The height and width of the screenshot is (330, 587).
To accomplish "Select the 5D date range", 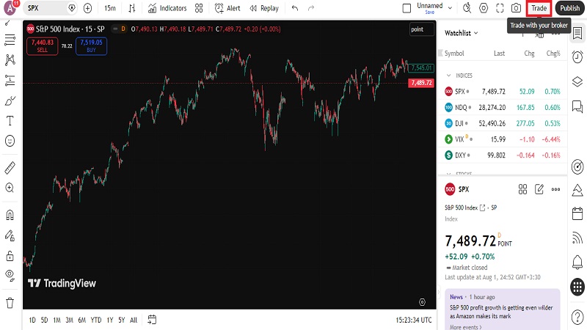I will coord(44,320).
